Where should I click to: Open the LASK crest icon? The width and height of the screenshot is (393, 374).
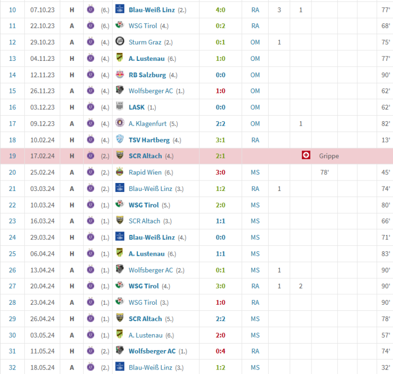click(119, 107)
